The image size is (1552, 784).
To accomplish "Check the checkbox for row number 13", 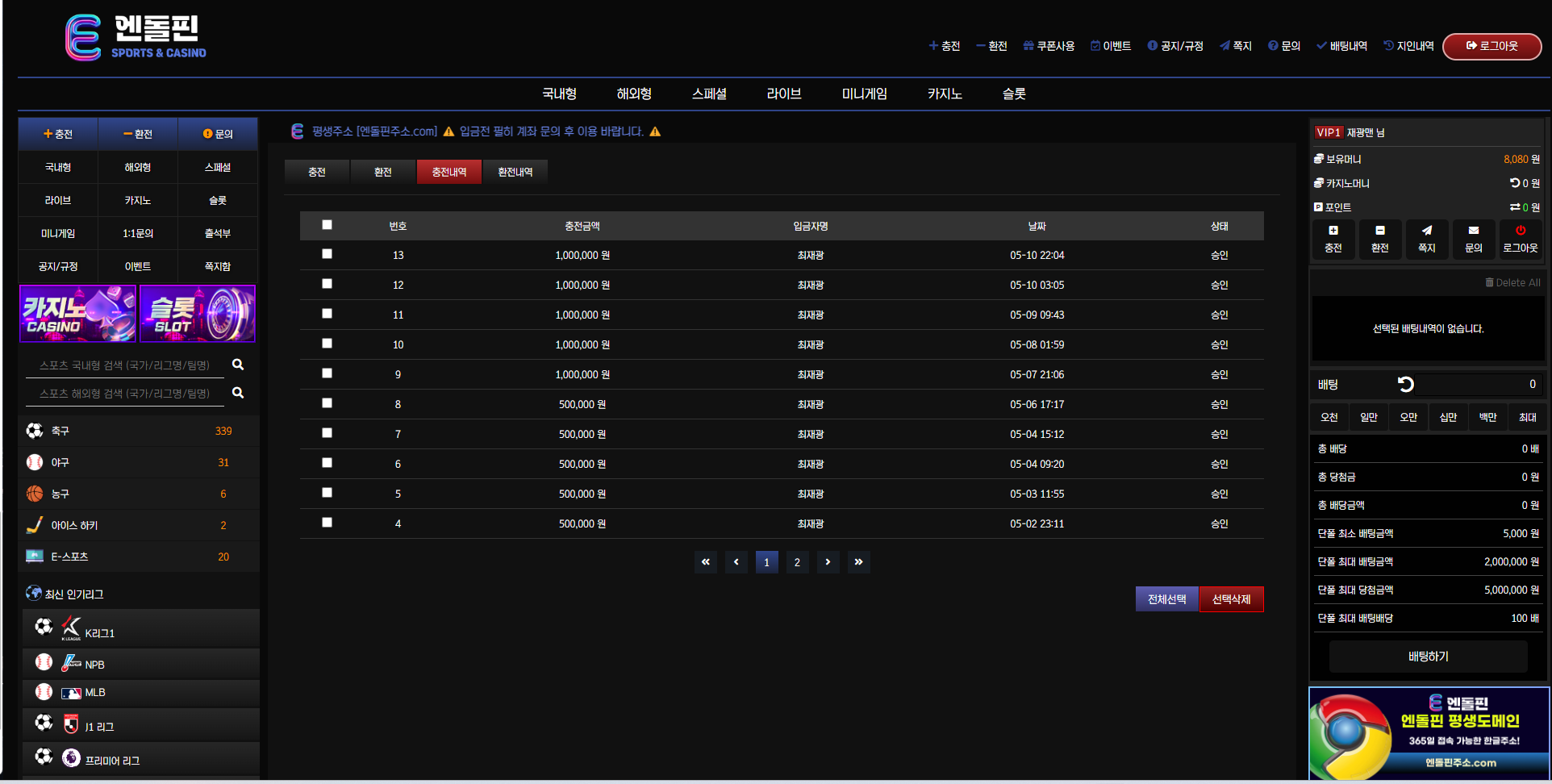I will [x=327, y=254].
